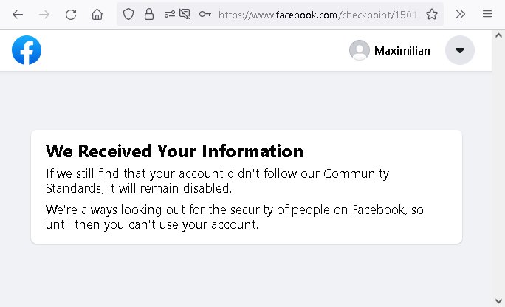Bookmark this page with the star
The height and width of the screenshot is (307, 505).
pos(432,14)
